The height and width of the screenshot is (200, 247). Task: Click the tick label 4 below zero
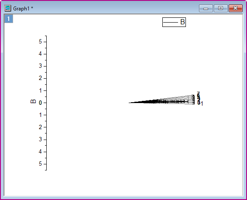[40, 152]
